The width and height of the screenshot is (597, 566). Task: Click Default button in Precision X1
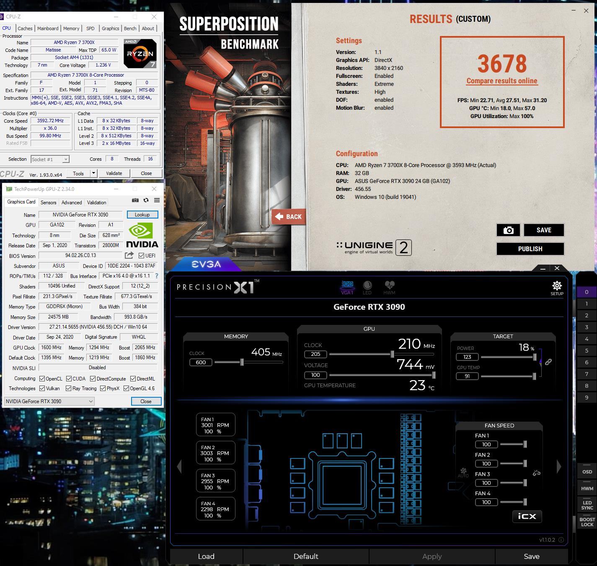tap(306, 556)
